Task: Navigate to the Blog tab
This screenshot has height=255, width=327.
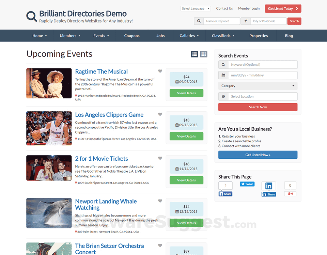Action: (x=289, y=35)
